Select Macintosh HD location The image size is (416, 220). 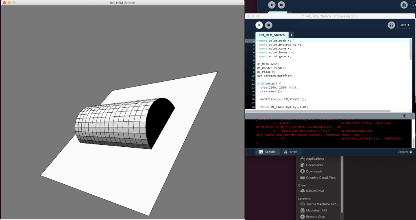point(316,210)
